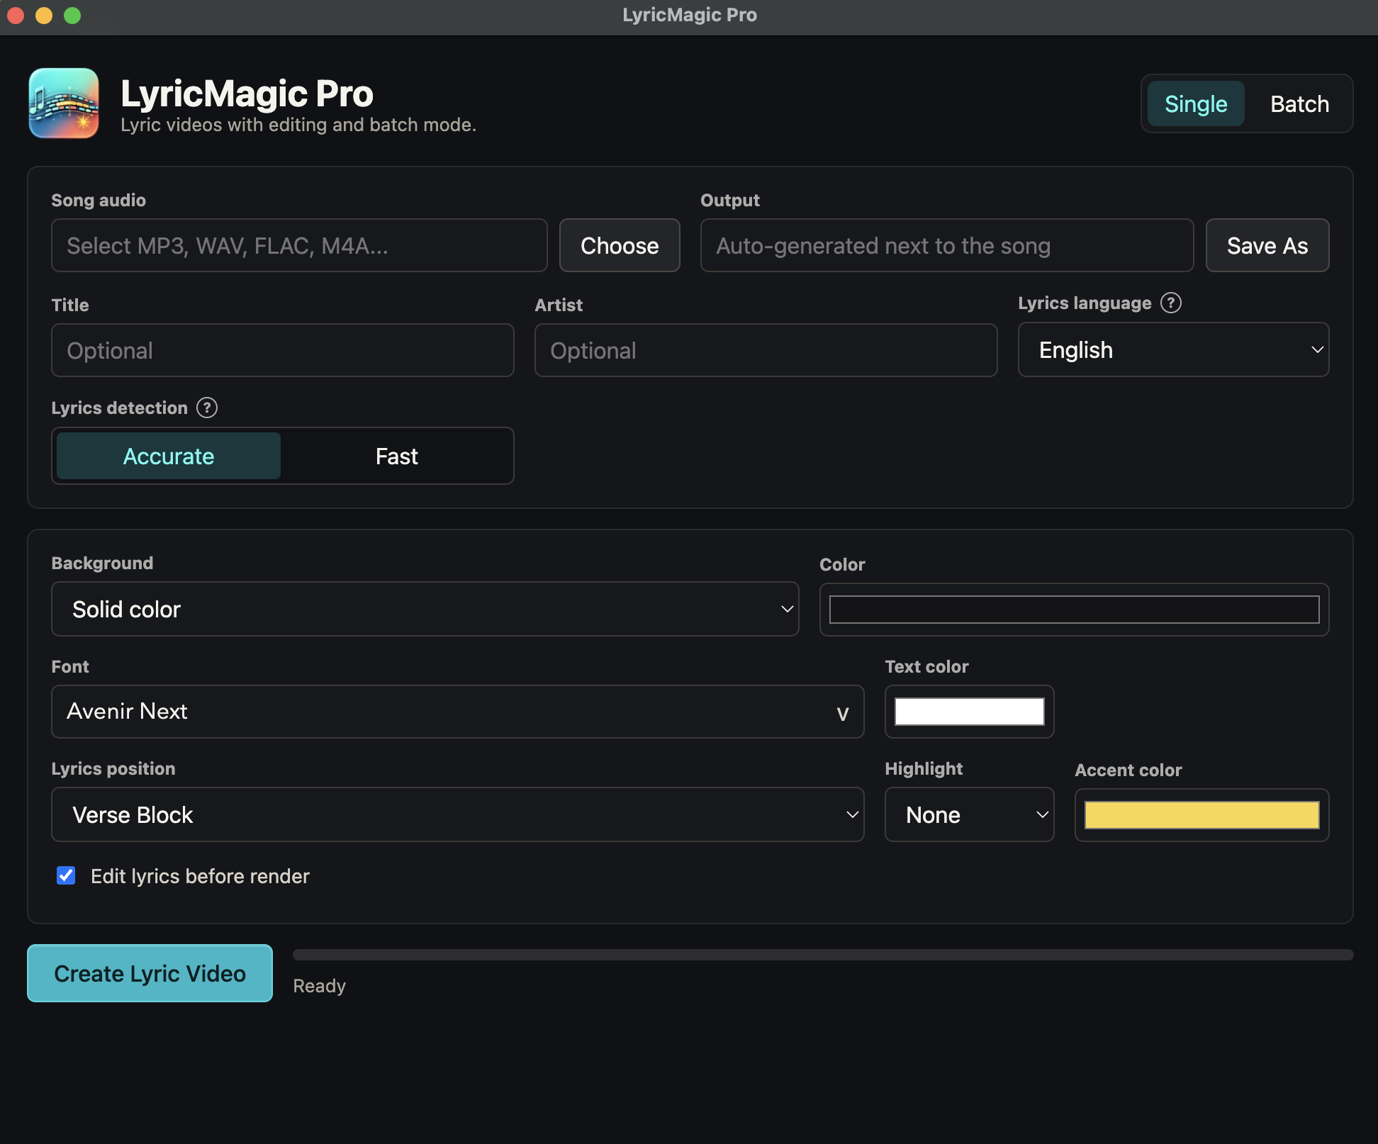Open the Lyrics position Verse Block dropdown
Screen dimensions: 1378x1144
(x=457, y=814)
